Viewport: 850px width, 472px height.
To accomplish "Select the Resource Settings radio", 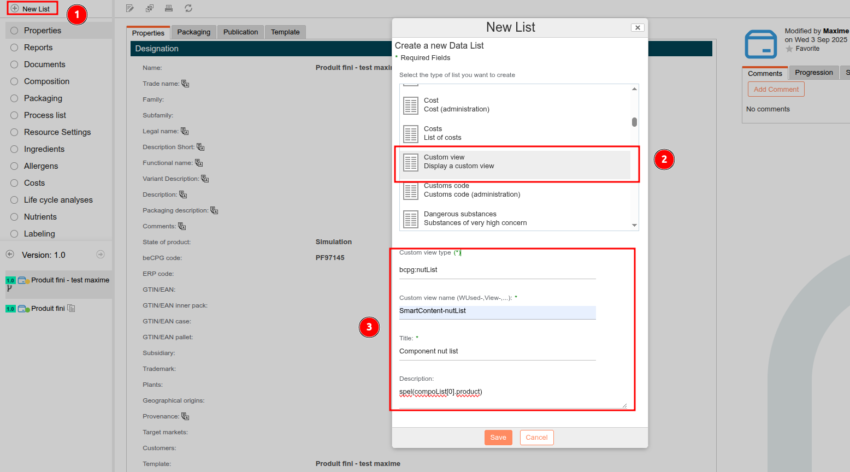I will (x=14, y=132).
